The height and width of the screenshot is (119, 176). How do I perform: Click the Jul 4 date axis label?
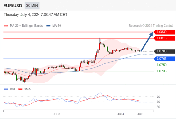121,114
